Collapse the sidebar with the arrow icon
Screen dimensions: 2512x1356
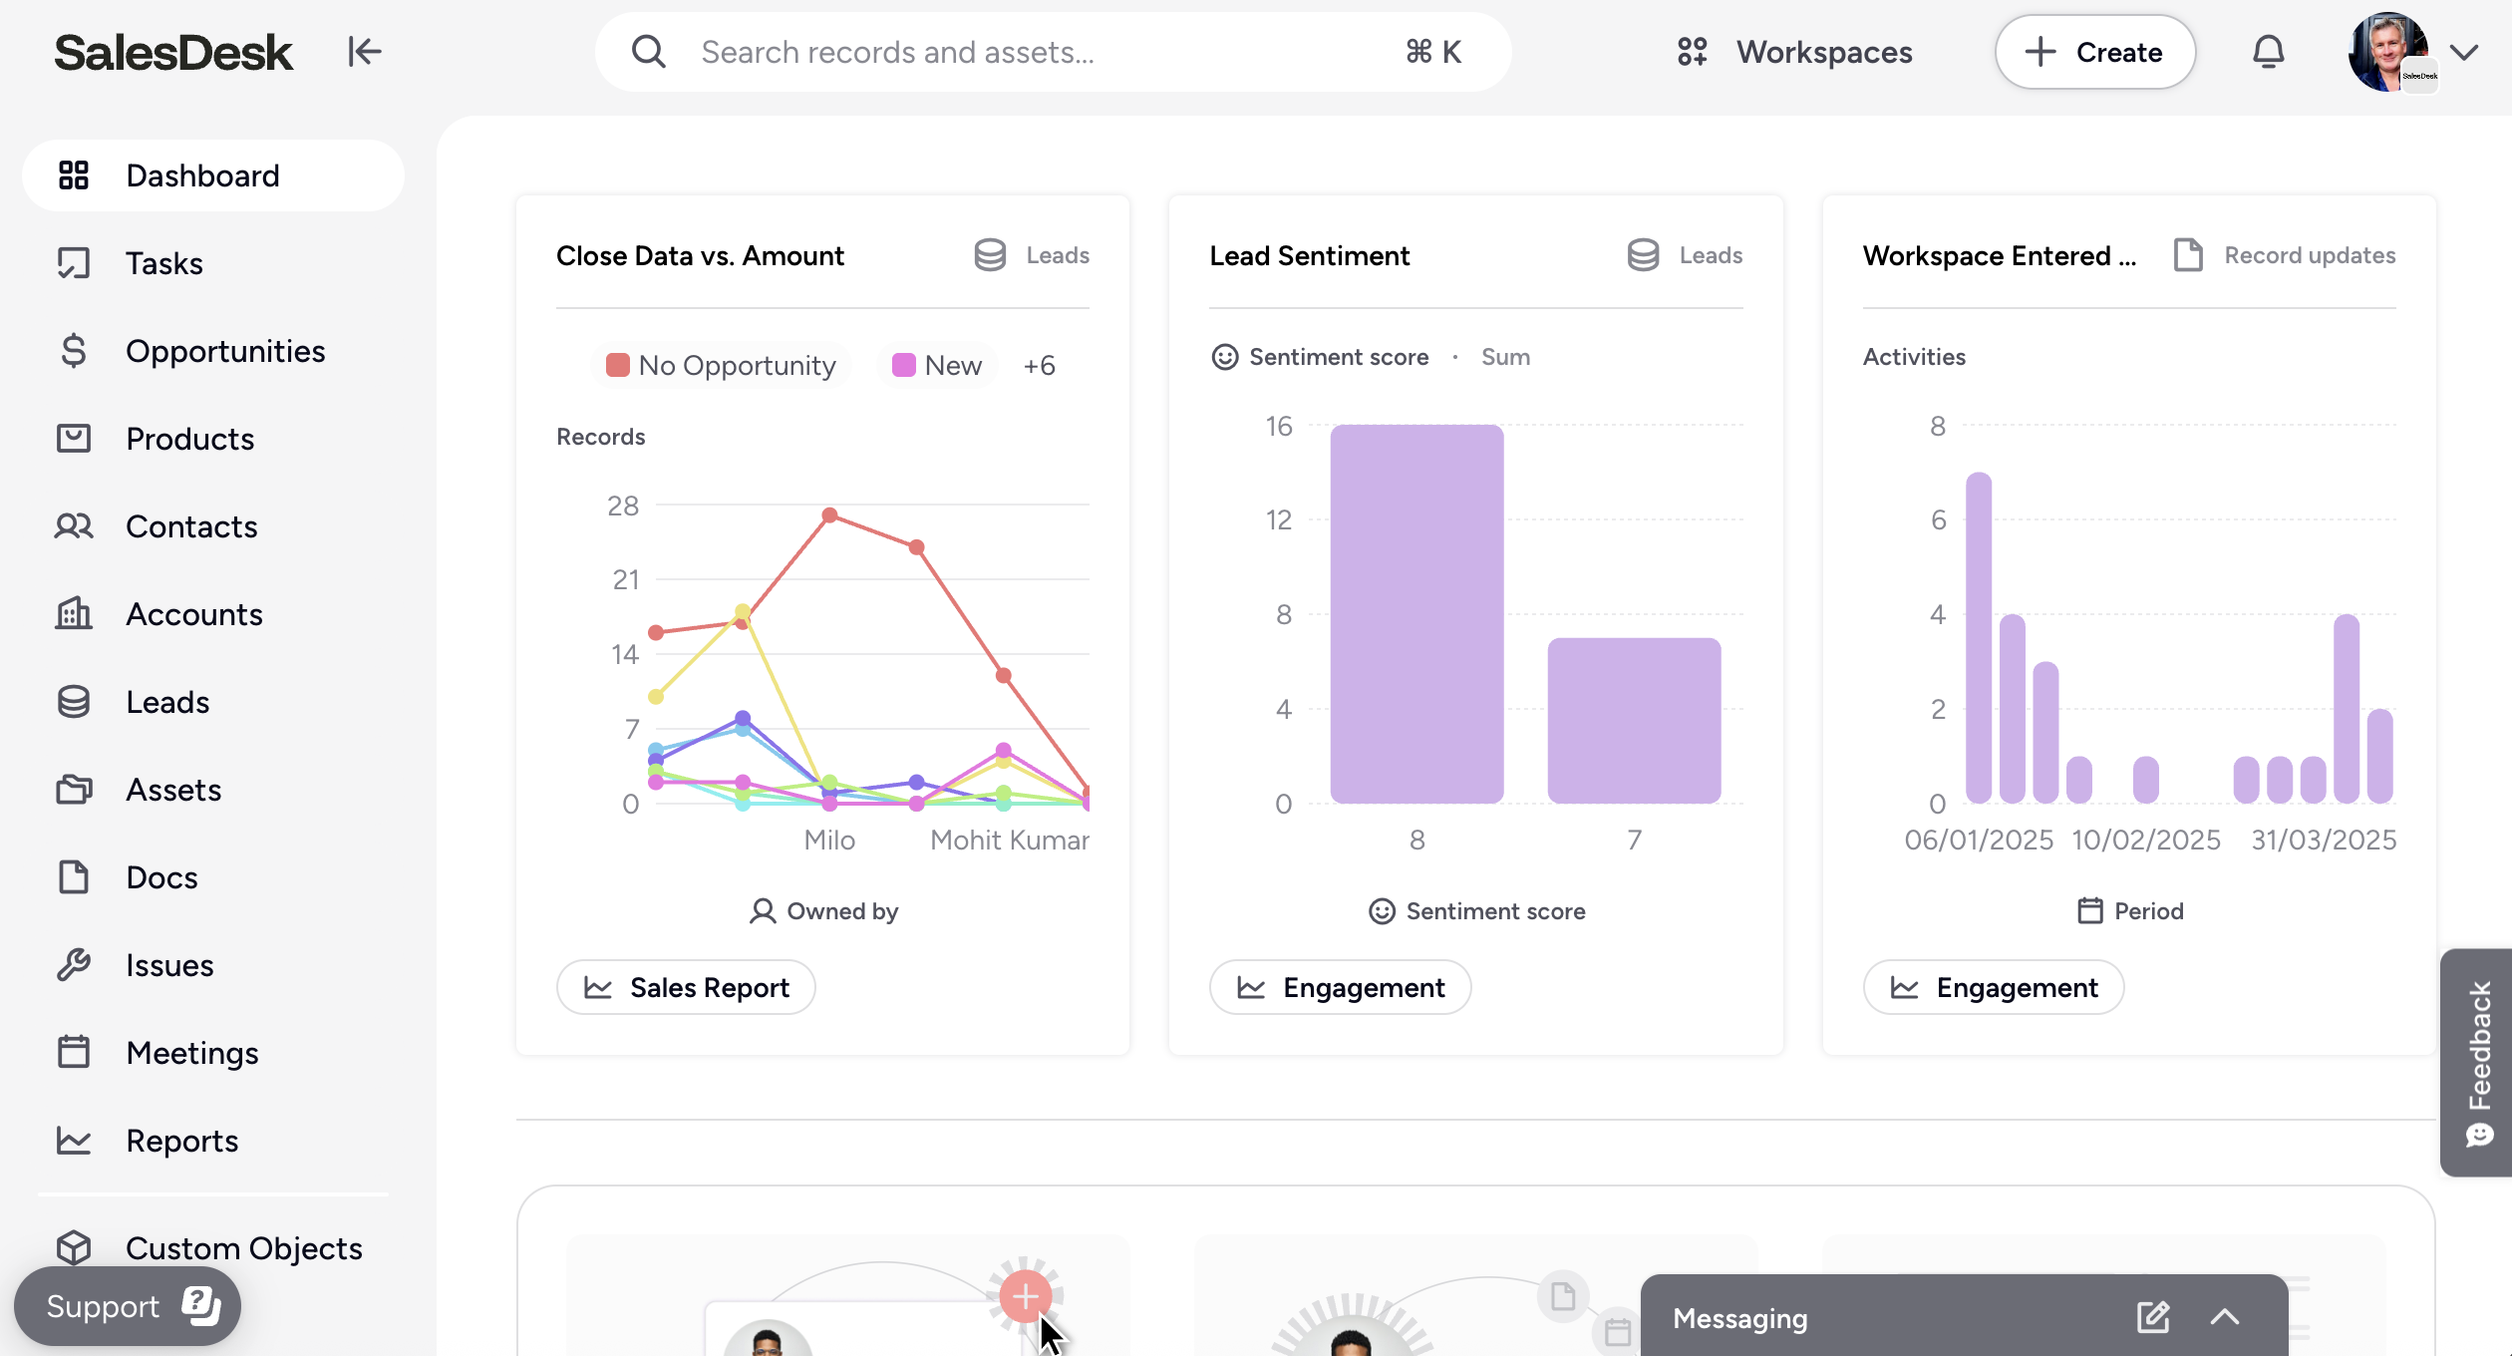coord(364,52)
